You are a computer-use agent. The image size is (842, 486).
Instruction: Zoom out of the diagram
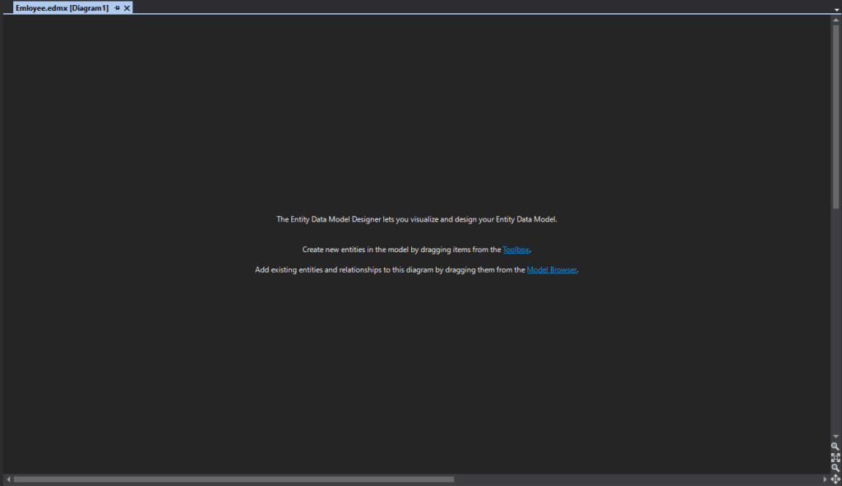835,468
